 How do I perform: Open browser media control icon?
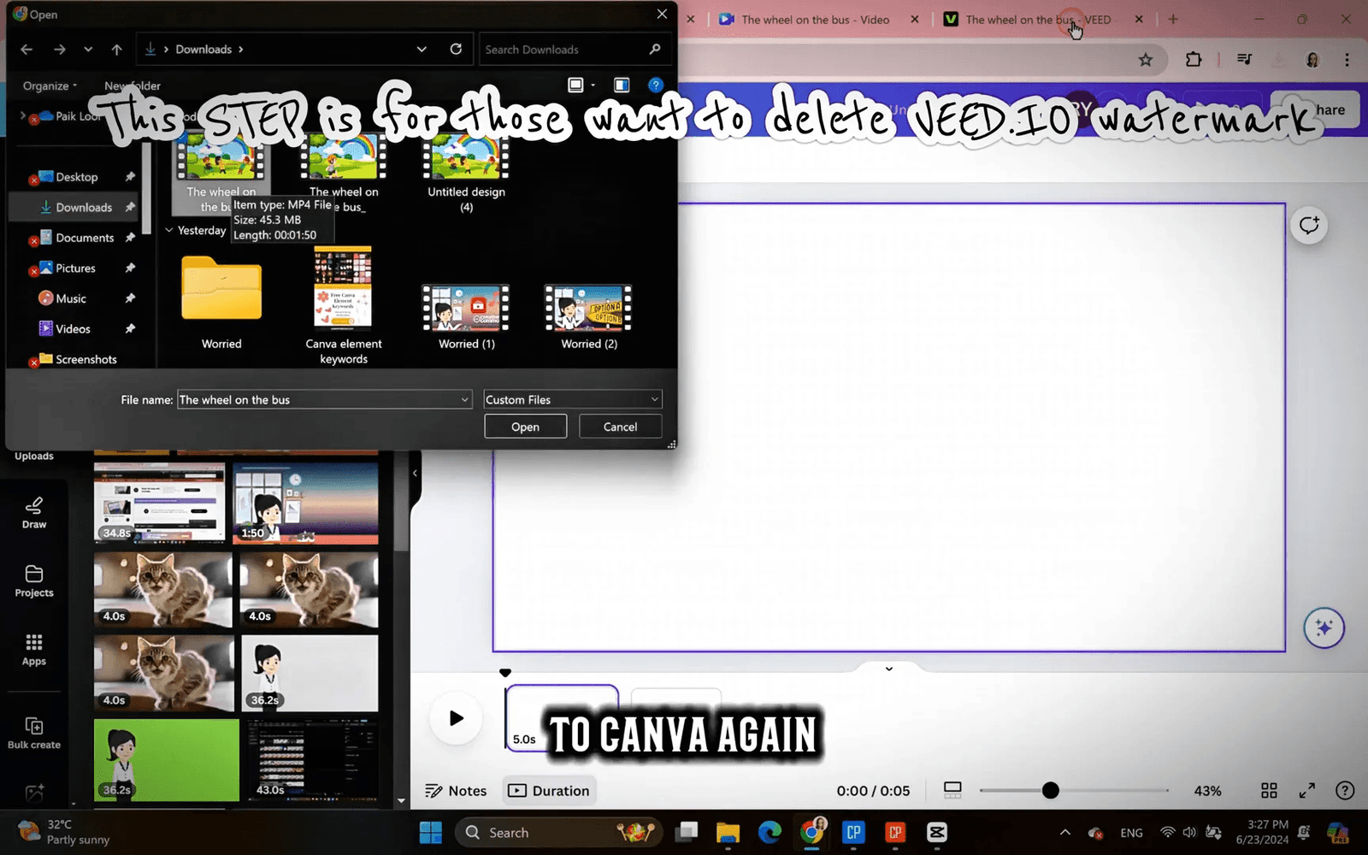click(1244, 60)
